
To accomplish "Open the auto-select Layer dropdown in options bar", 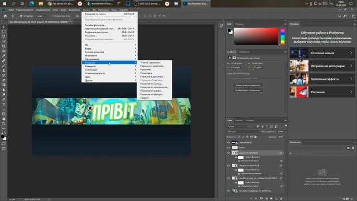I will click(41, 16).
